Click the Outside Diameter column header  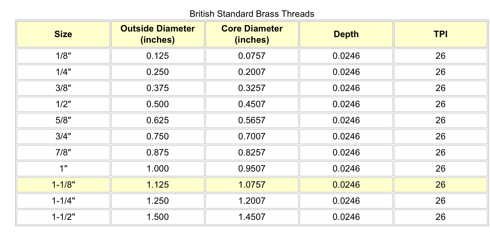[158, 34]
